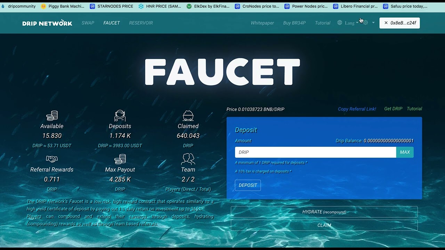Open the Lang dropdown

pos(351,23)
